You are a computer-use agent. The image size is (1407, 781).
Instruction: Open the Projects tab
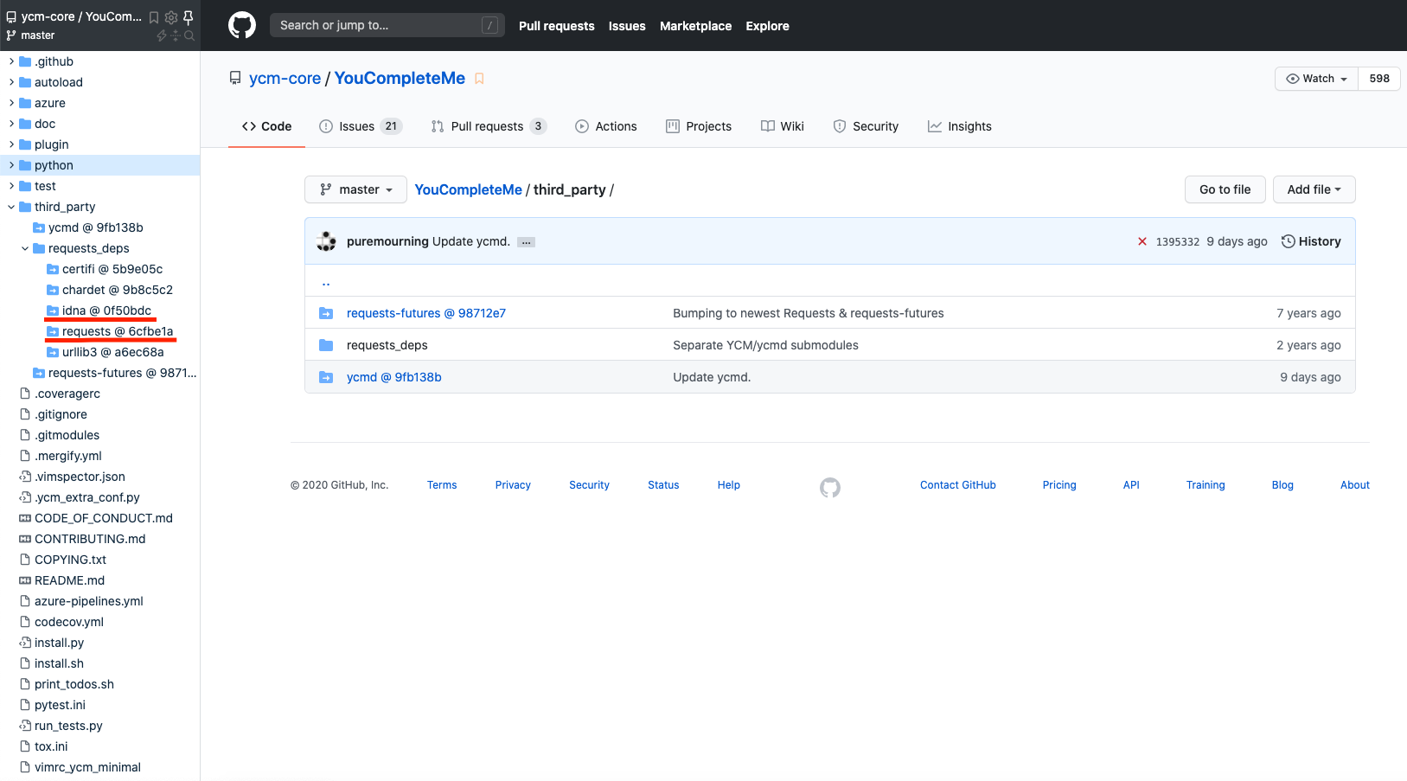[699, 126]
